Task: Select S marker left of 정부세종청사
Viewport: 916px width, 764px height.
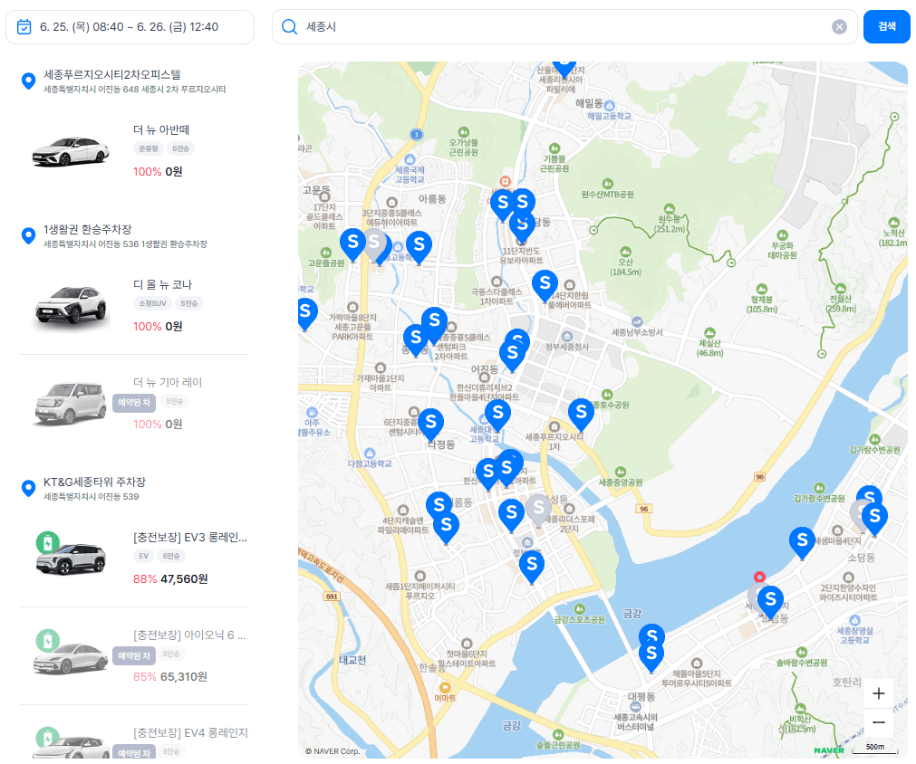Action: coord(512,355)
